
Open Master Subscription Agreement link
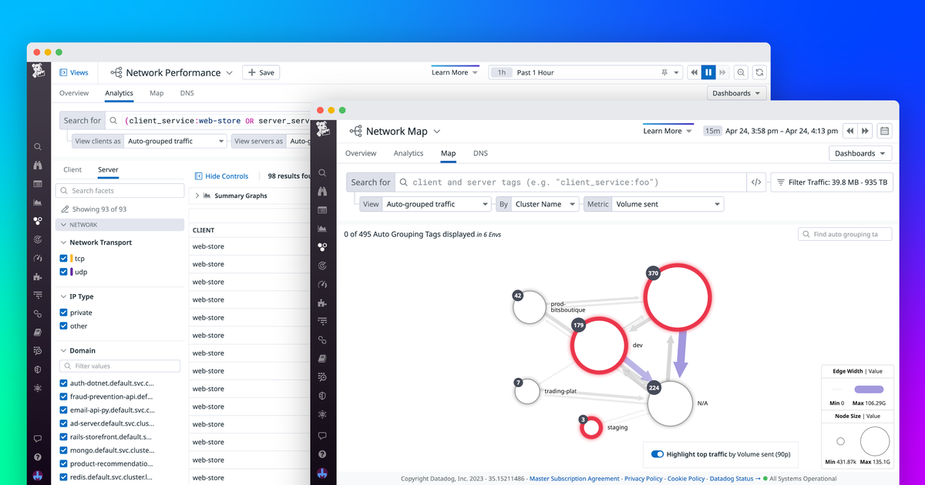574,479
